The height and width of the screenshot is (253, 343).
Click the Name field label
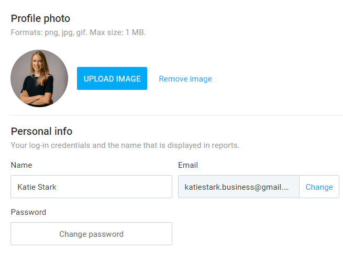coord(21,165)
